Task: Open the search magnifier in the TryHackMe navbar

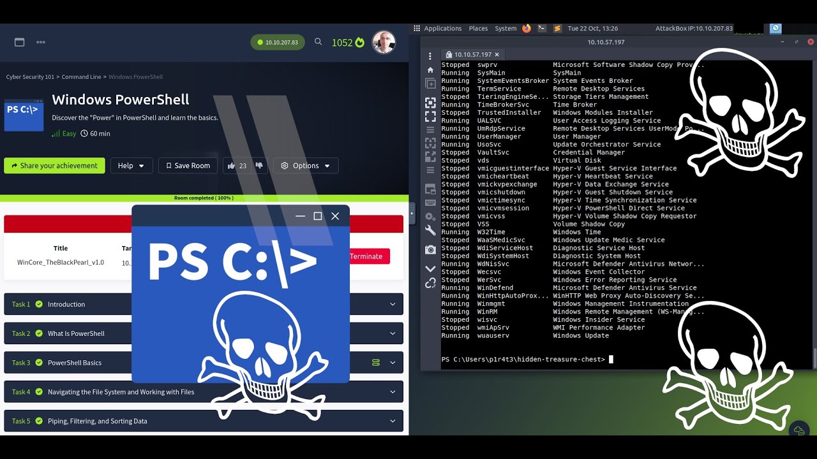Action: tap(318, 42)
